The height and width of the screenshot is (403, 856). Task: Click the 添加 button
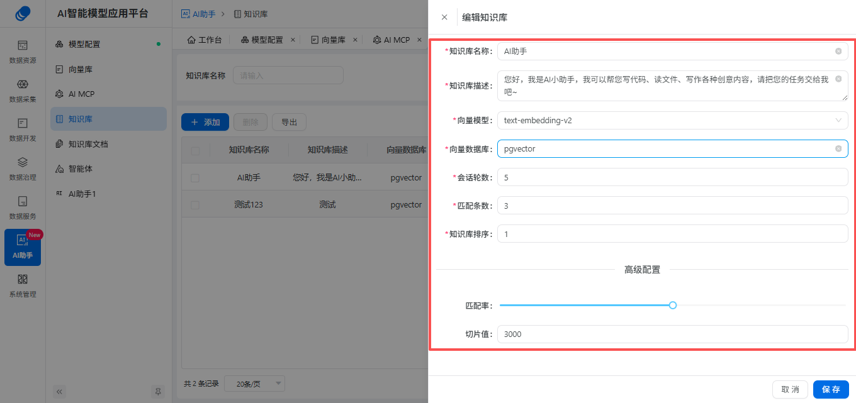pyautogui.click(x=205, y=122)
